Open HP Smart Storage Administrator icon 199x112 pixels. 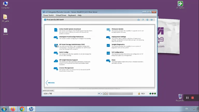[x=56, y=45]
